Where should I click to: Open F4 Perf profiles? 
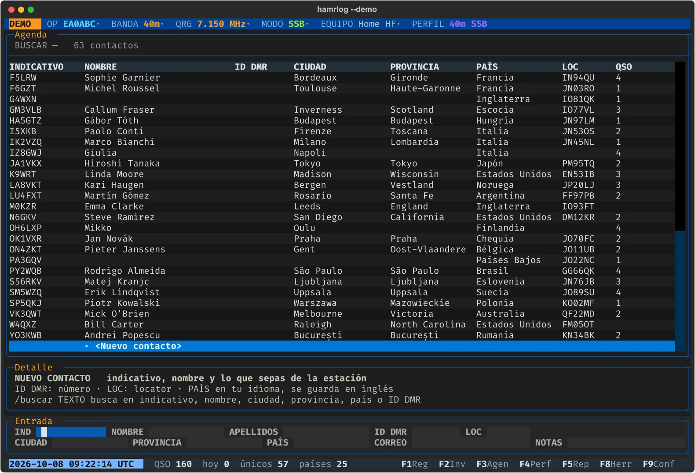[535, 464]
